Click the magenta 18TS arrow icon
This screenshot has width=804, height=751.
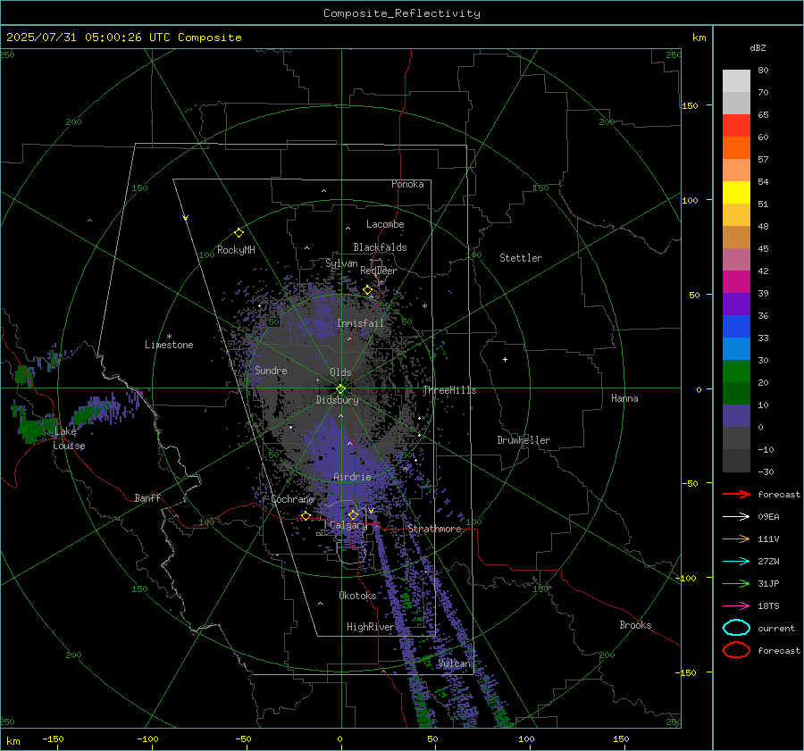[x=736, y=606]
